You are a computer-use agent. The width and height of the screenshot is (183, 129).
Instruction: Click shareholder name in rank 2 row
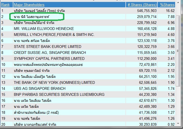tap(32, 17)
